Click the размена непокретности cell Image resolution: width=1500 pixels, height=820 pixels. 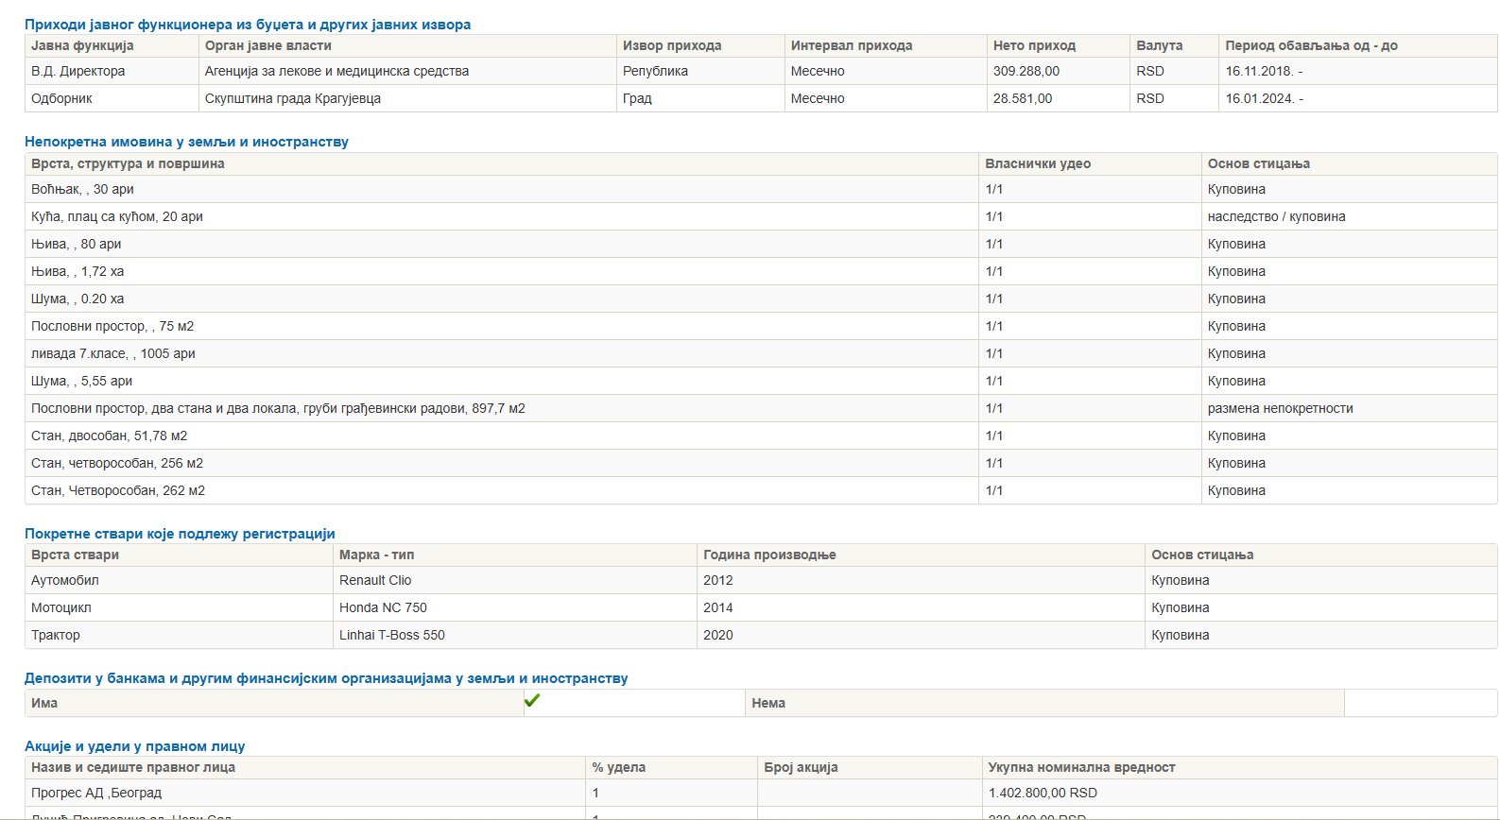point(1280,408)
